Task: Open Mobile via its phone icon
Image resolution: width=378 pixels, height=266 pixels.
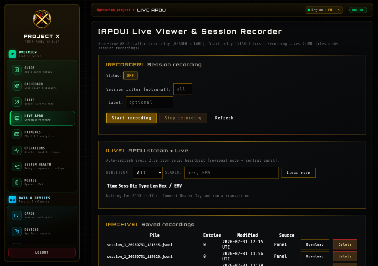Action: tap(17, 183)
